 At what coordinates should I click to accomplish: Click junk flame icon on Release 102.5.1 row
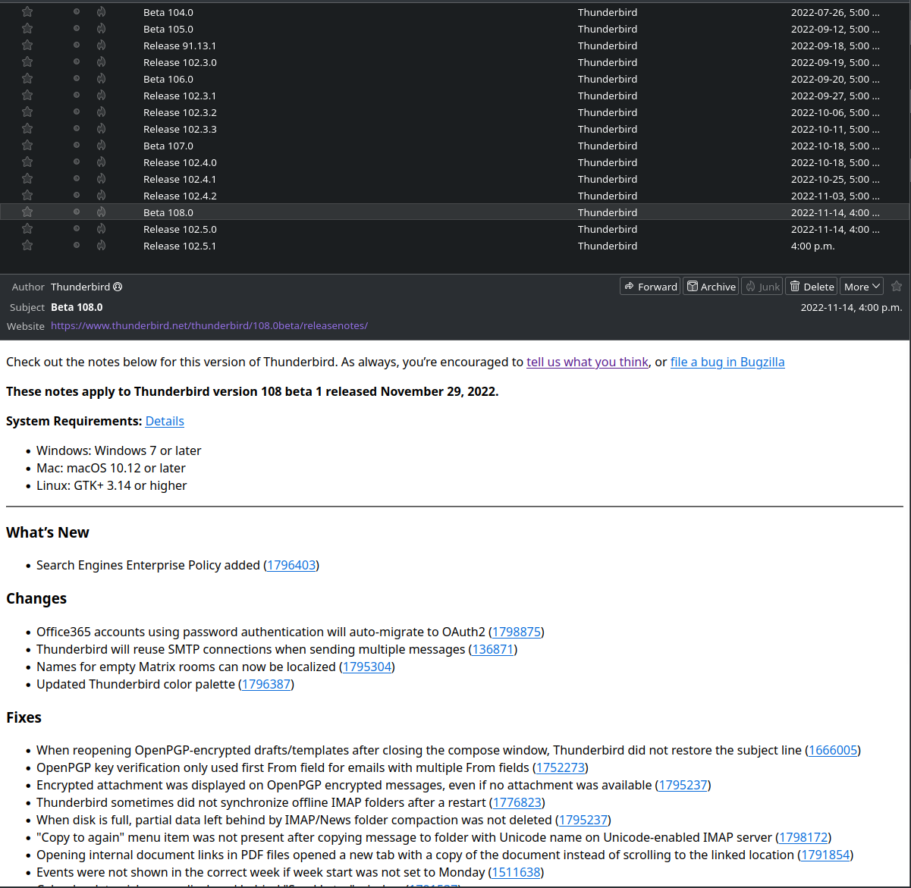101,246
